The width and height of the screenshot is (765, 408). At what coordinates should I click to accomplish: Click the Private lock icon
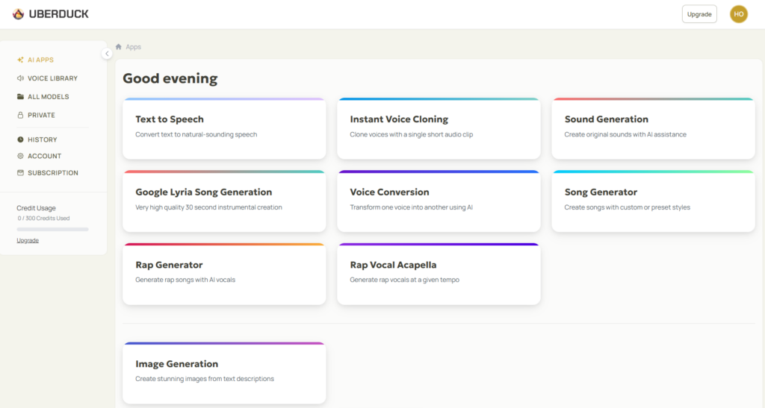pyautogui.click(x=20, y=116)
